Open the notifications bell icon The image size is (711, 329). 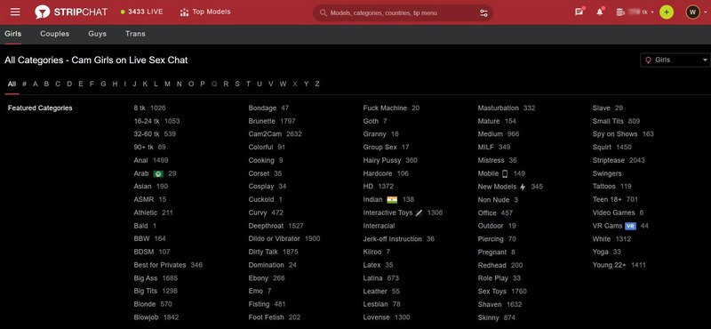pyautogui.click(x=600, y=12)
